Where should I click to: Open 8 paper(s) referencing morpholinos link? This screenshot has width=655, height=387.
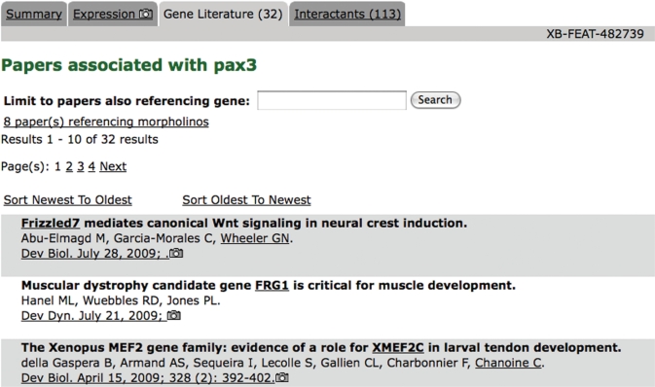(106, 122)
